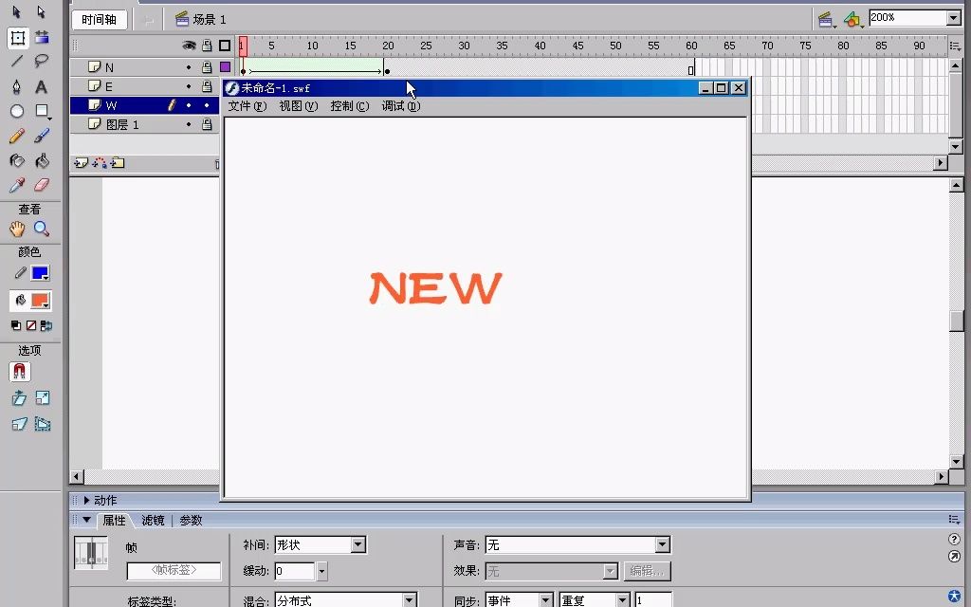This screenshot has width=971, height=607.
Task: Pick the Paint Bucket tool
Action: tap(43, 160)
